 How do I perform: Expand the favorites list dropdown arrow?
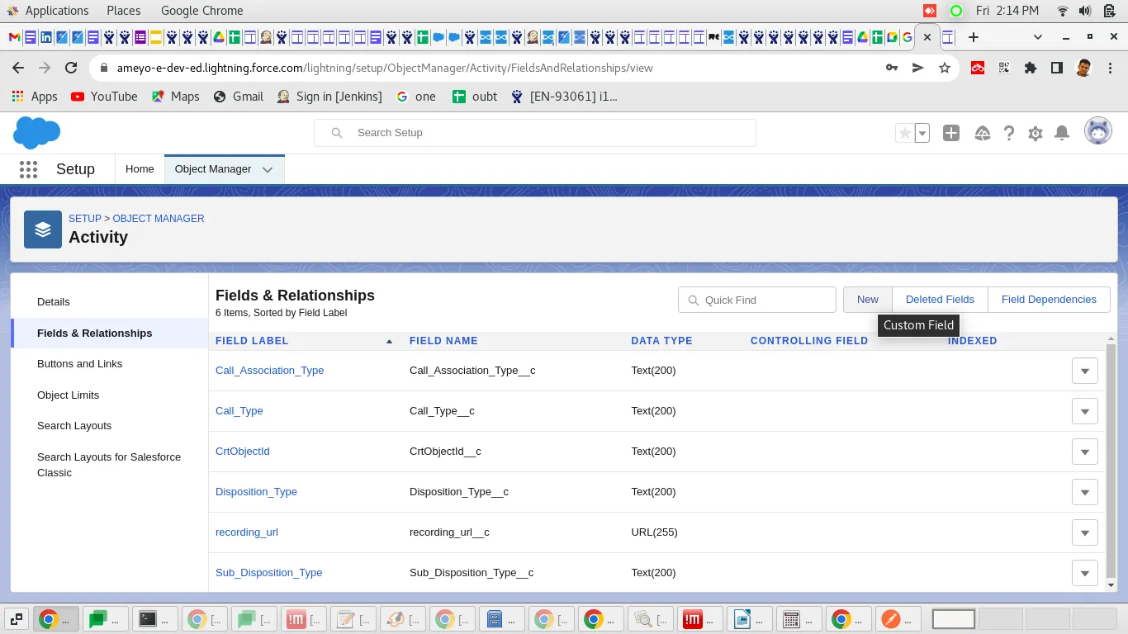pos(922,133)
